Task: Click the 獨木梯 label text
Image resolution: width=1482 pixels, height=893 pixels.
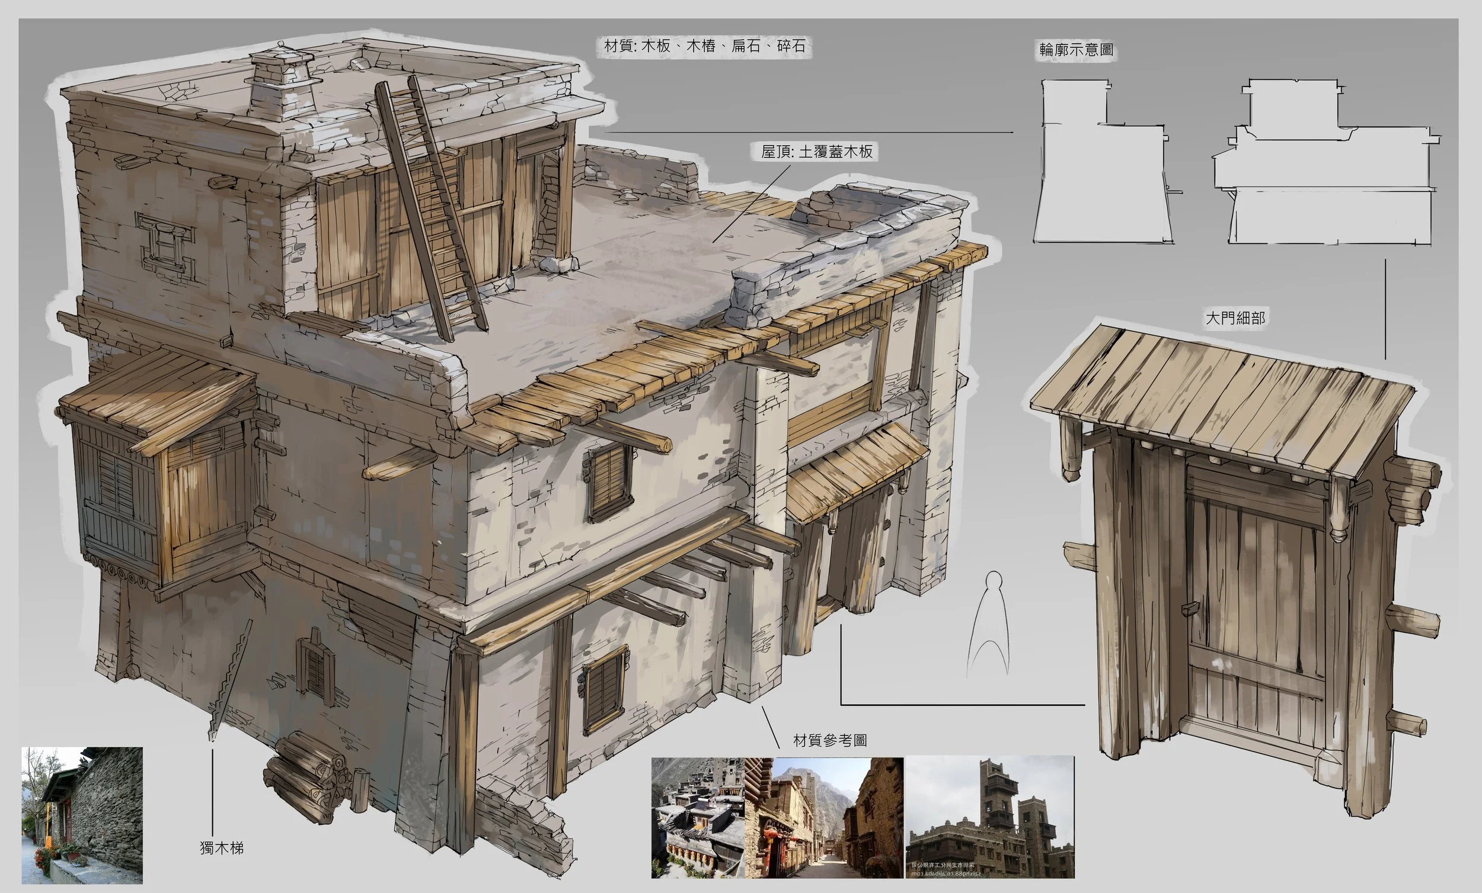Action: (221, 848)
